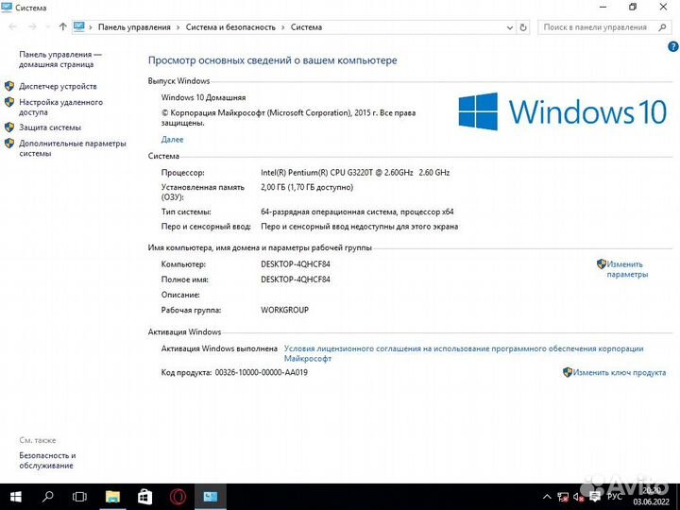Image resolution: width=680 pixels, height=510 pixels.
Task: Launch File Explorer from the taskbar
Action: click(x=112, y=496)
